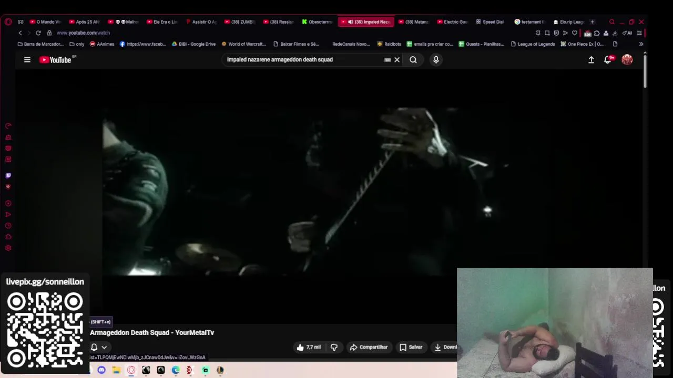This screenshot has height=378, width=673.
Task: Open the emails pra criar co bookmark
Action: coord(430,44)
